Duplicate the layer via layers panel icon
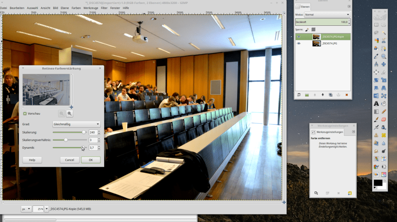Viewport: 397px width, 222px height. coord(331,95)
